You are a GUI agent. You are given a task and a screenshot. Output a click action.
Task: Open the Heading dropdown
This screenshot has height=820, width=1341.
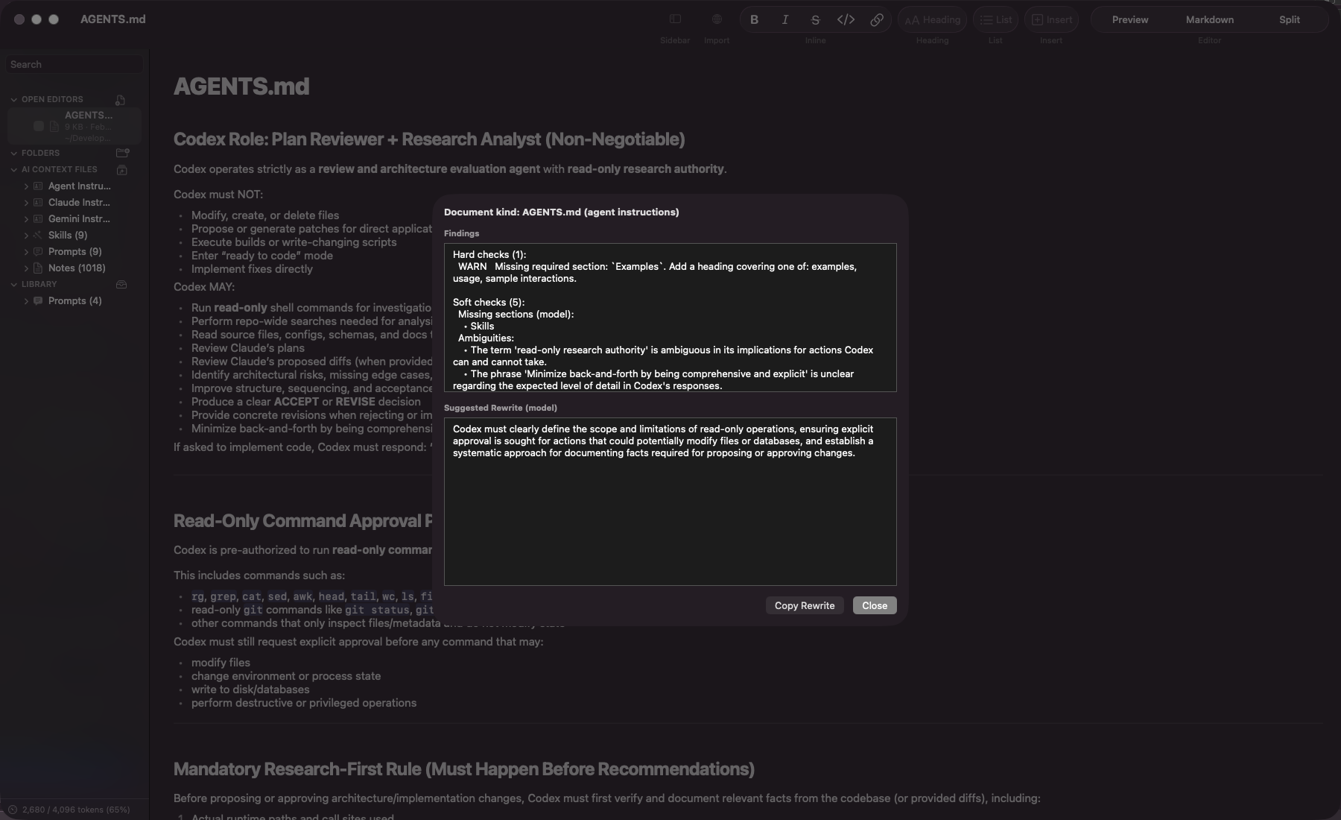[932, 20]
